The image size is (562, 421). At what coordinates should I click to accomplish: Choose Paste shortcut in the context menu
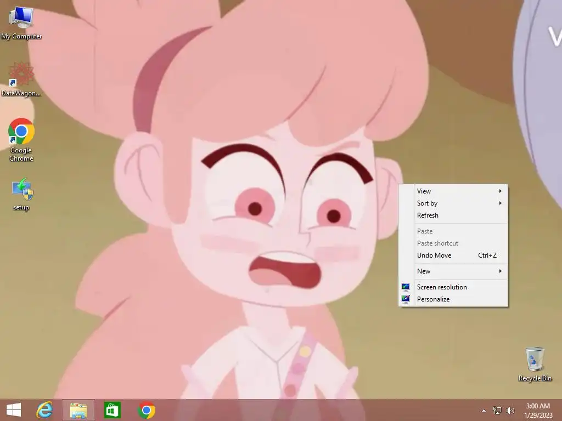453,243
